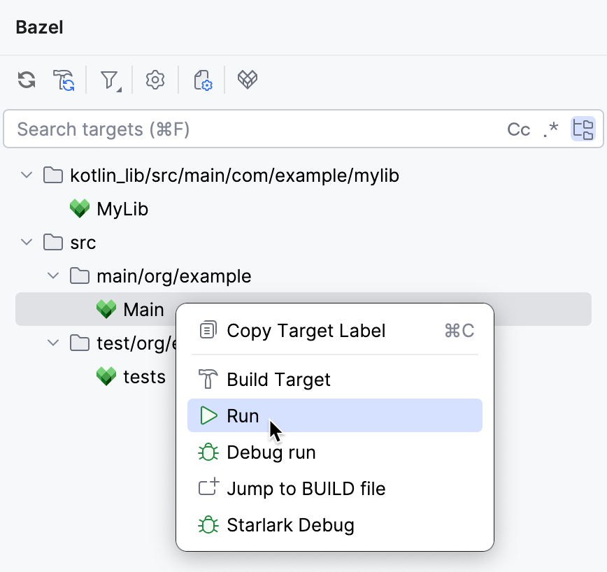607x572 pixels.
Task: Select the MyLib target in tree
Action: click(x=122, y=209)
